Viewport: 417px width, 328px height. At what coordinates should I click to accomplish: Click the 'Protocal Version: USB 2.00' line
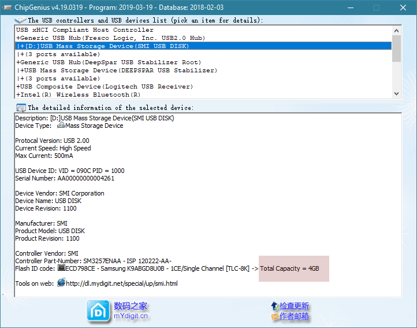(52, 141)
